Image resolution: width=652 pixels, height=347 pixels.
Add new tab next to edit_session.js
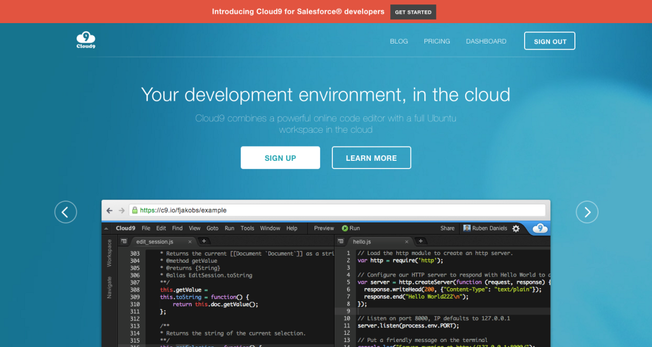pyautogui.click(x=203, y=241)
